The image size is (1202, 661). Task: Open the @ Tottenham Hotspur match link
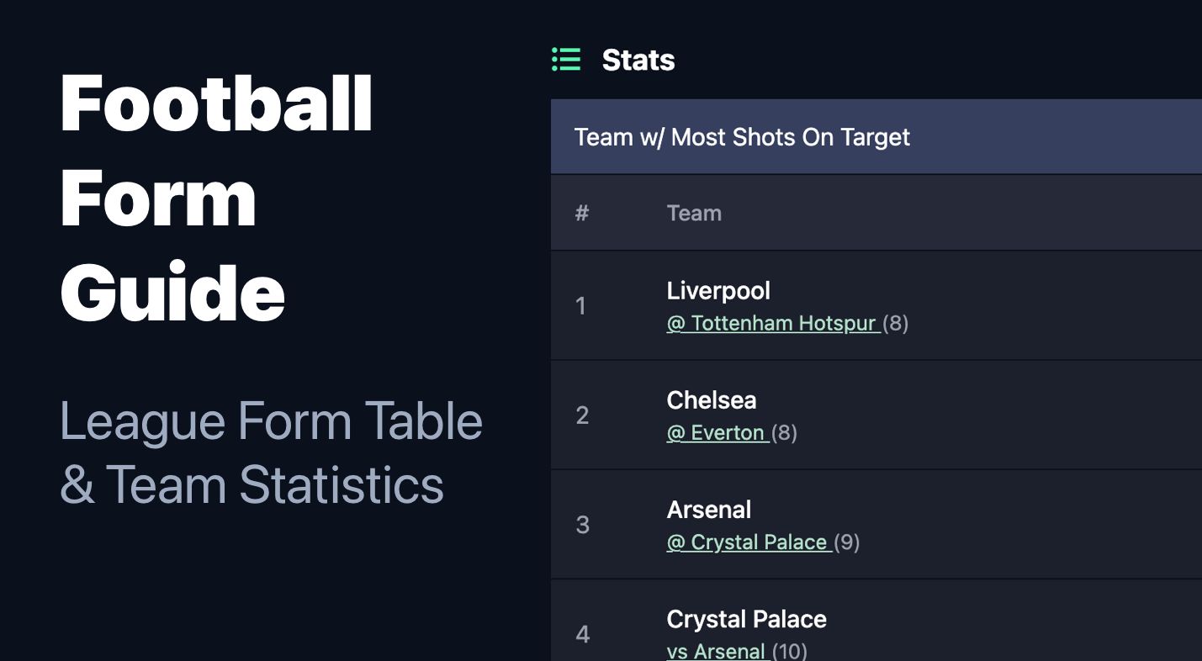(773, 324)
